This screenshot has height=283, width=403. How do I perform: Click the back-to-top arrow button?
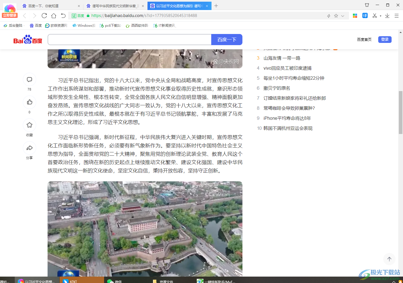389,259
